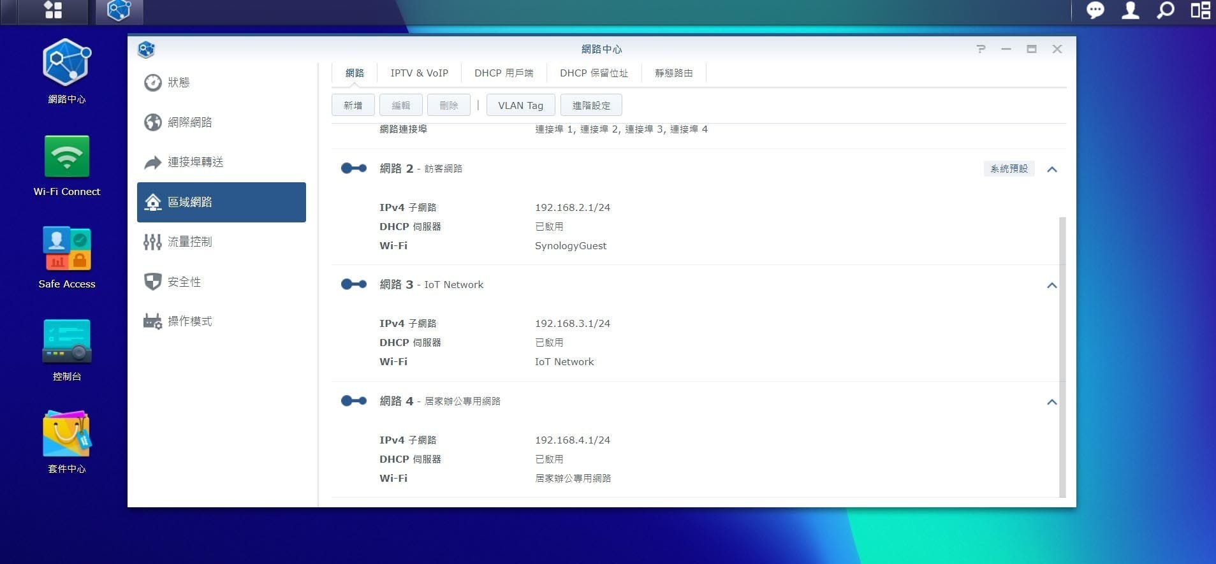Switch to the IPTV & VoIP tab
This screenshot has height=564, width=1216.
pos(419,73)
